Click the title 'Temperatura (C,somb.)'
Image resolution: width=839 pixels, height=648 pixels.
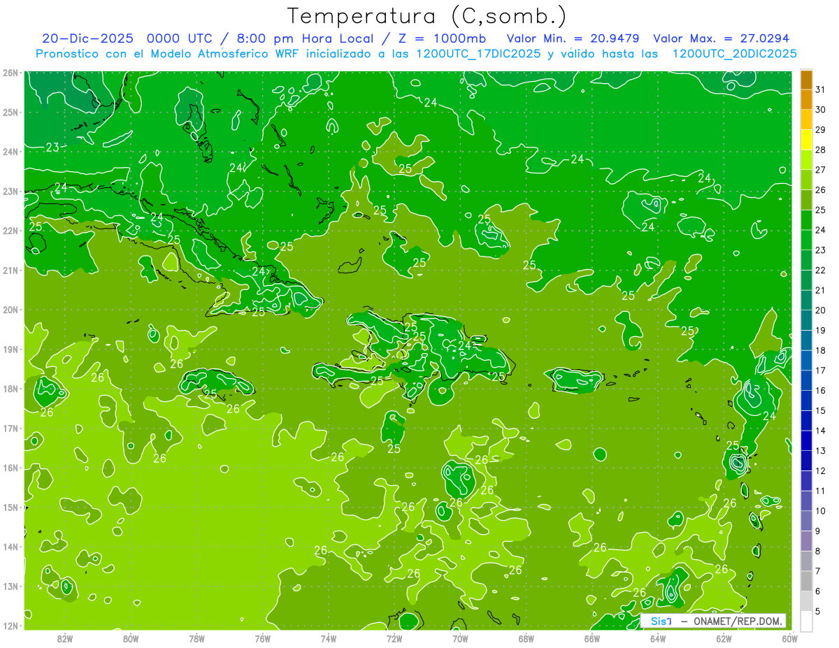(427, 16)
